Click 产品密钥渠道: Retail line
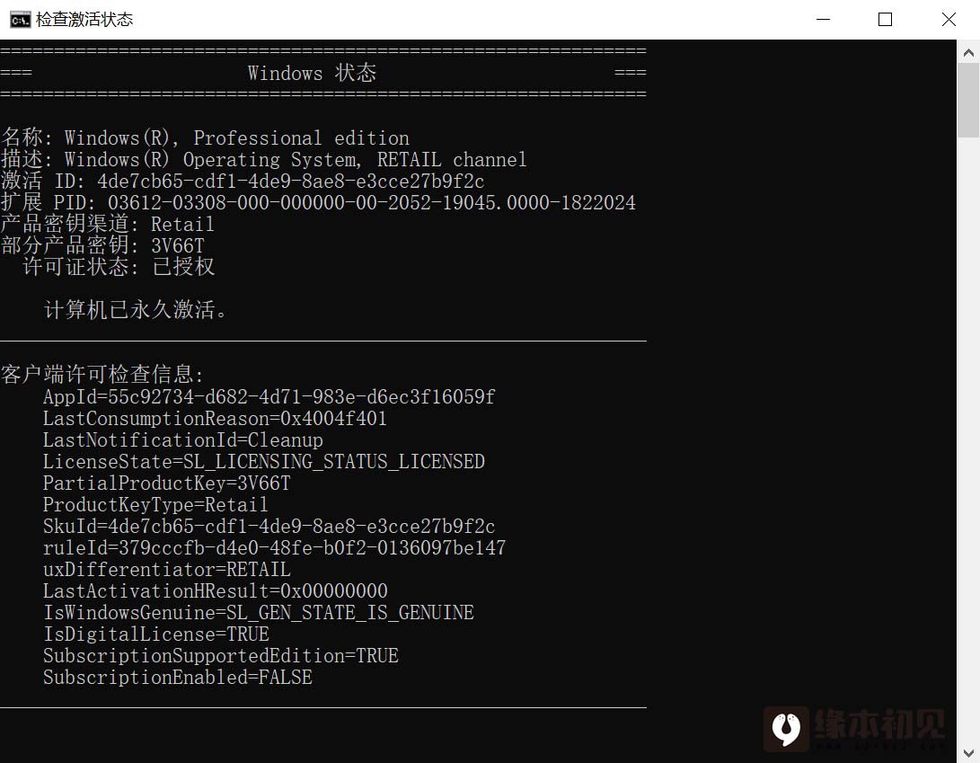This screenshot has height=763, width=980. tap(108, 224)
